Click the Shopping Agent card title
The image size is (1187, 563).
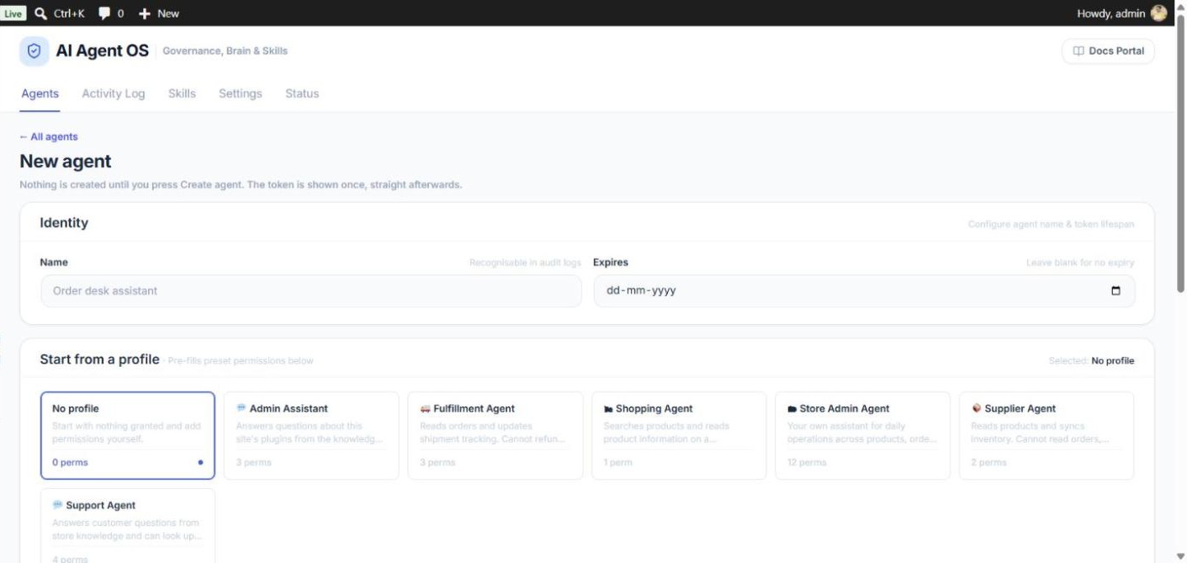[x=654, y=408]
